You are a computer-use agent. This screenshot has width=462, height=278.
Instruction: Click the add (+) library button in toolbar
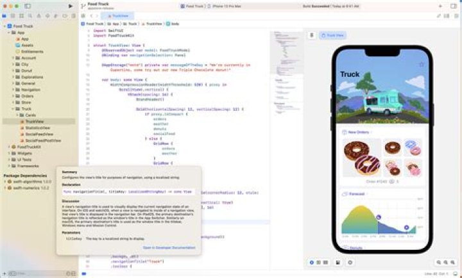pyautogui.click(x=441, y=5)
